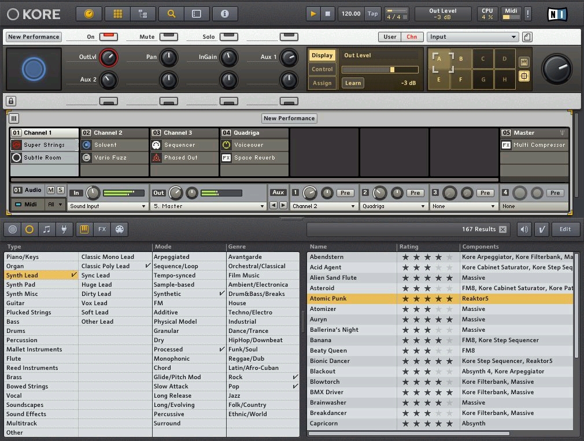Open the tree structure view icon
This screenshot has height=441, width=584.
143,14
